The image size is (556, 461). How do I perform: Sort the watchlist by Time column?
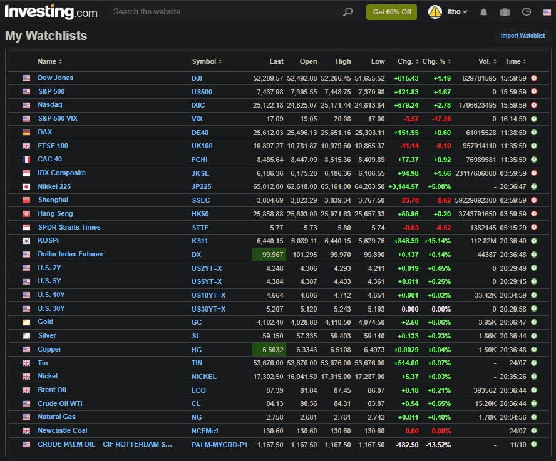click(x=515, y=61)
